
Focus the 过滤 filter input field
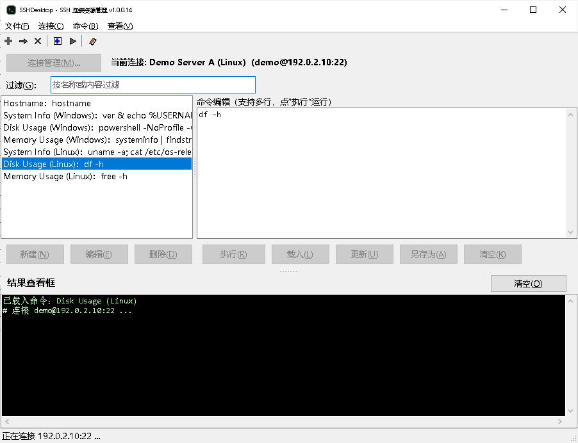click(153, 85)
